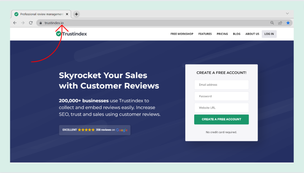This screenshot has height=173, width=304.
Task: Reload the page with refresh icon
Action: click(x=31, y=23)
